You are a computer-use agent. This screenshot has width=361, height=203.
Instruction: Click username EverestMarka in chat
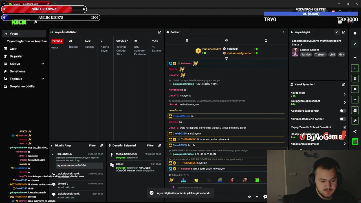pyautogui.click(x=181, y=116)
